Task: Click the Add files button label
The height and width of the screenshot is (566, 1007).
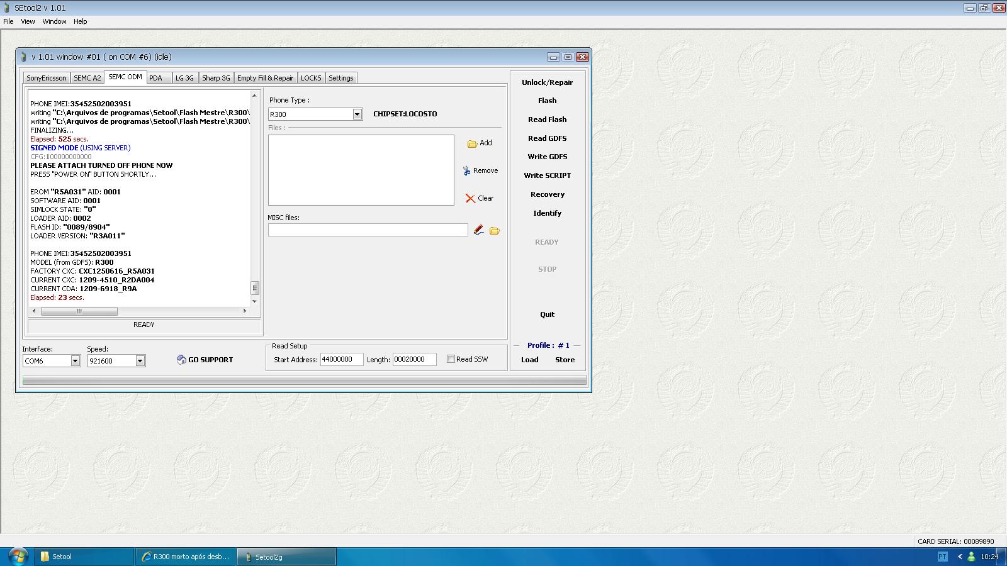Action: pos(486,143)
